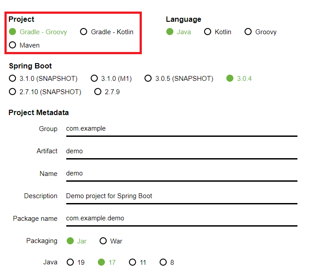This screenshot has height=279, width=309.
Task: Pick Spring Boot 2.7.10 (SNAPSHOT)
Action: coord(45,92)
